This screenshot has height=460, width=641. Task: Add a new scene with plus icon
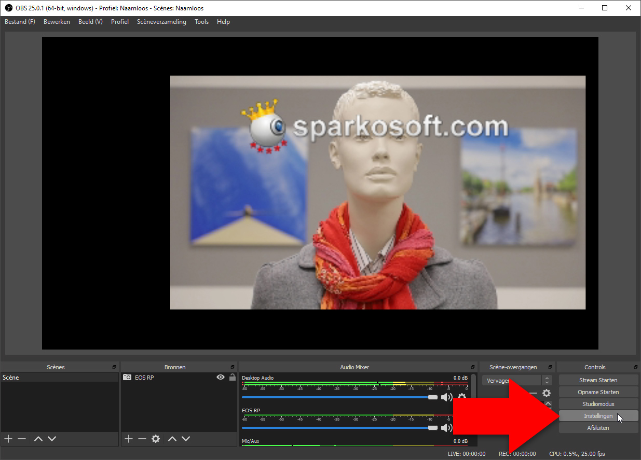(x=8, y=439)
